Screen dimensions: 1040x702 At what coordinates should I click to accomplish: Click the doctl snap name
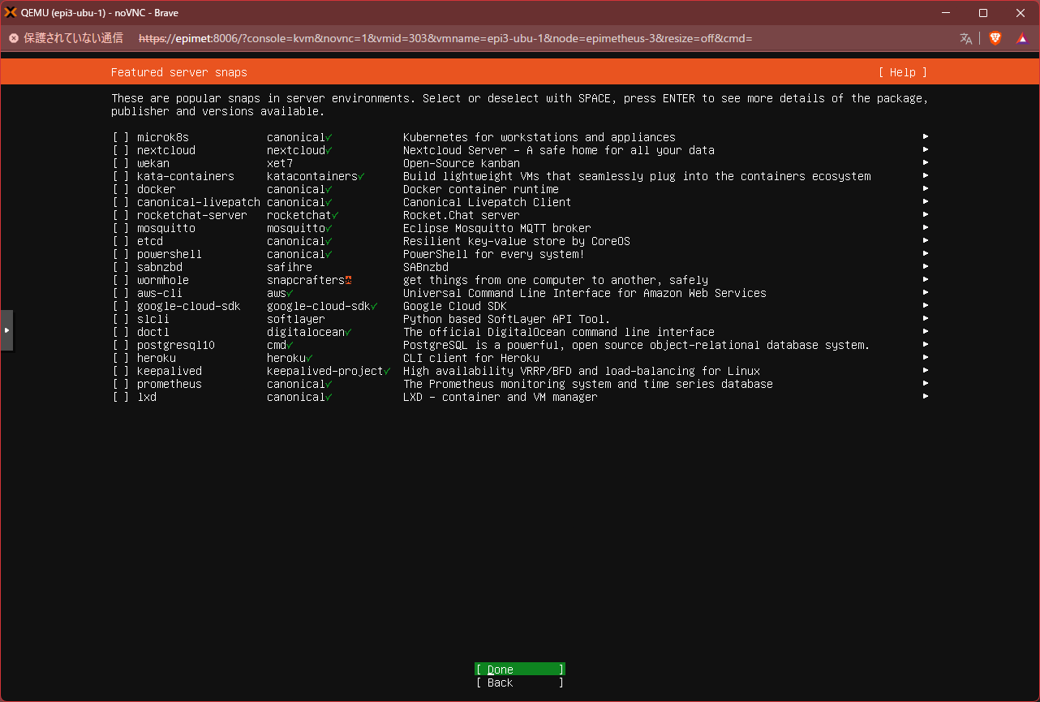(153, 332)
